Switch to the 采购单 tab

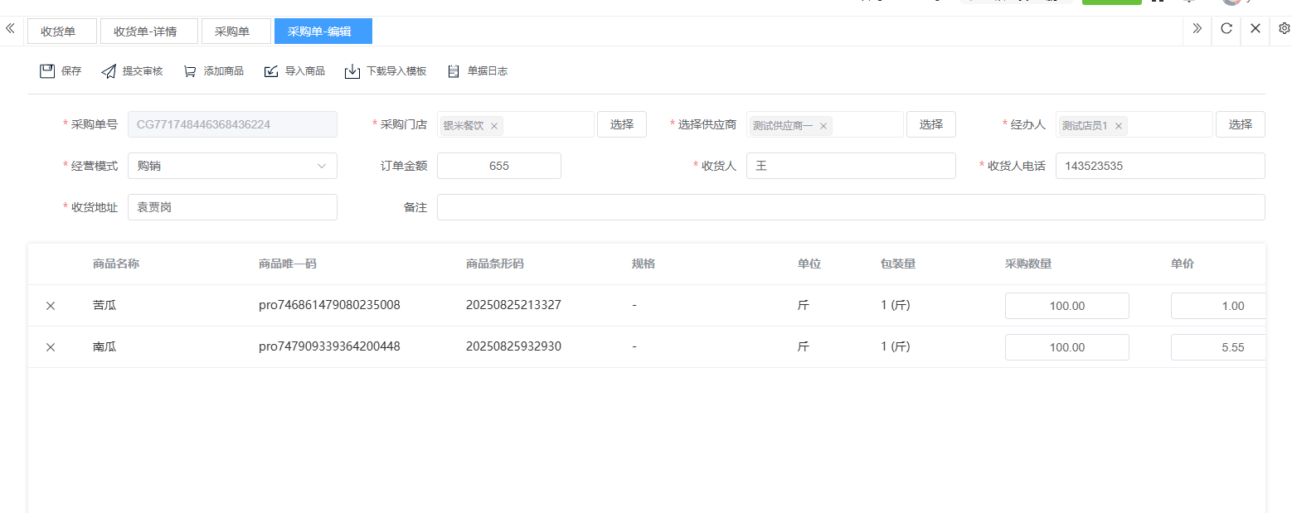coord(236,31)
